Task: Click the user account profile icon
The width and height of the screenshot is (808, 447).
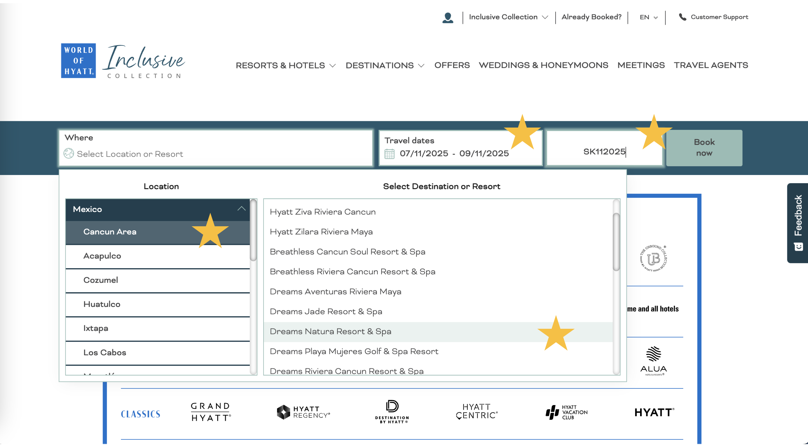Action: pos(448,17)
